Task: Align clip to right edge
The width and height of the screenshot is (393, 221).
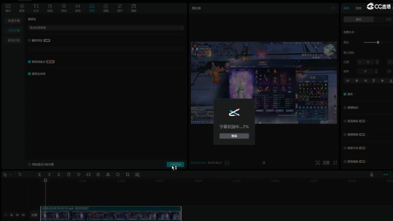Action: 365,81
